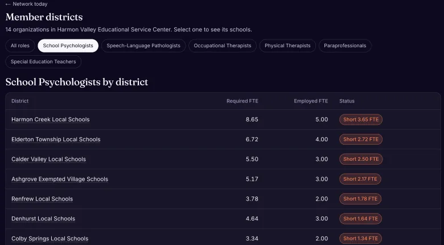Click the Short 1.34 FTE badge
Screen dimensions: 444x245
pos(361,239)
